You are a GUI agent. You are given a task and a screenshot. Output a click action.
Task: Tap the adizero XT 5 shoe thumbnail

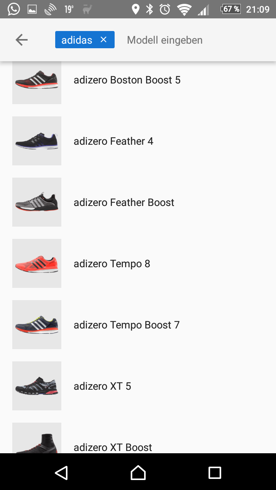point(37,386)
